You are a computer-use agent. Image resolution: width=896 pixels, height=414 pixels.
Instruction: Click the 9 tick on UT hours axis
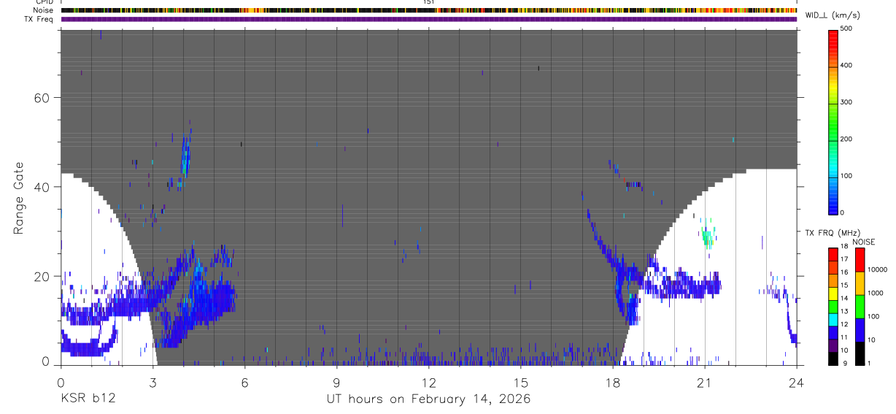coord(336,382)
